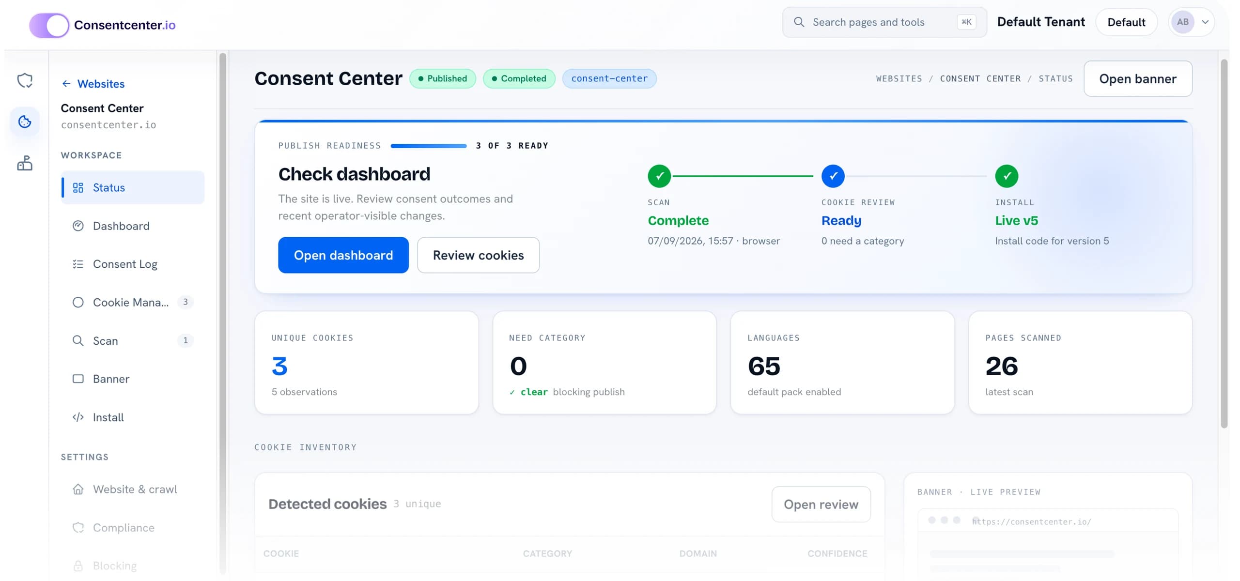The height and width of the screenshot is (581, 1240).
Task: Click the Scan step green checkmark
Action: click(x=659, y=176)
